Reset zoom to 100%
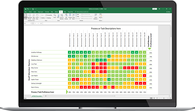The image size is (195, 111). tap(58, 16)
